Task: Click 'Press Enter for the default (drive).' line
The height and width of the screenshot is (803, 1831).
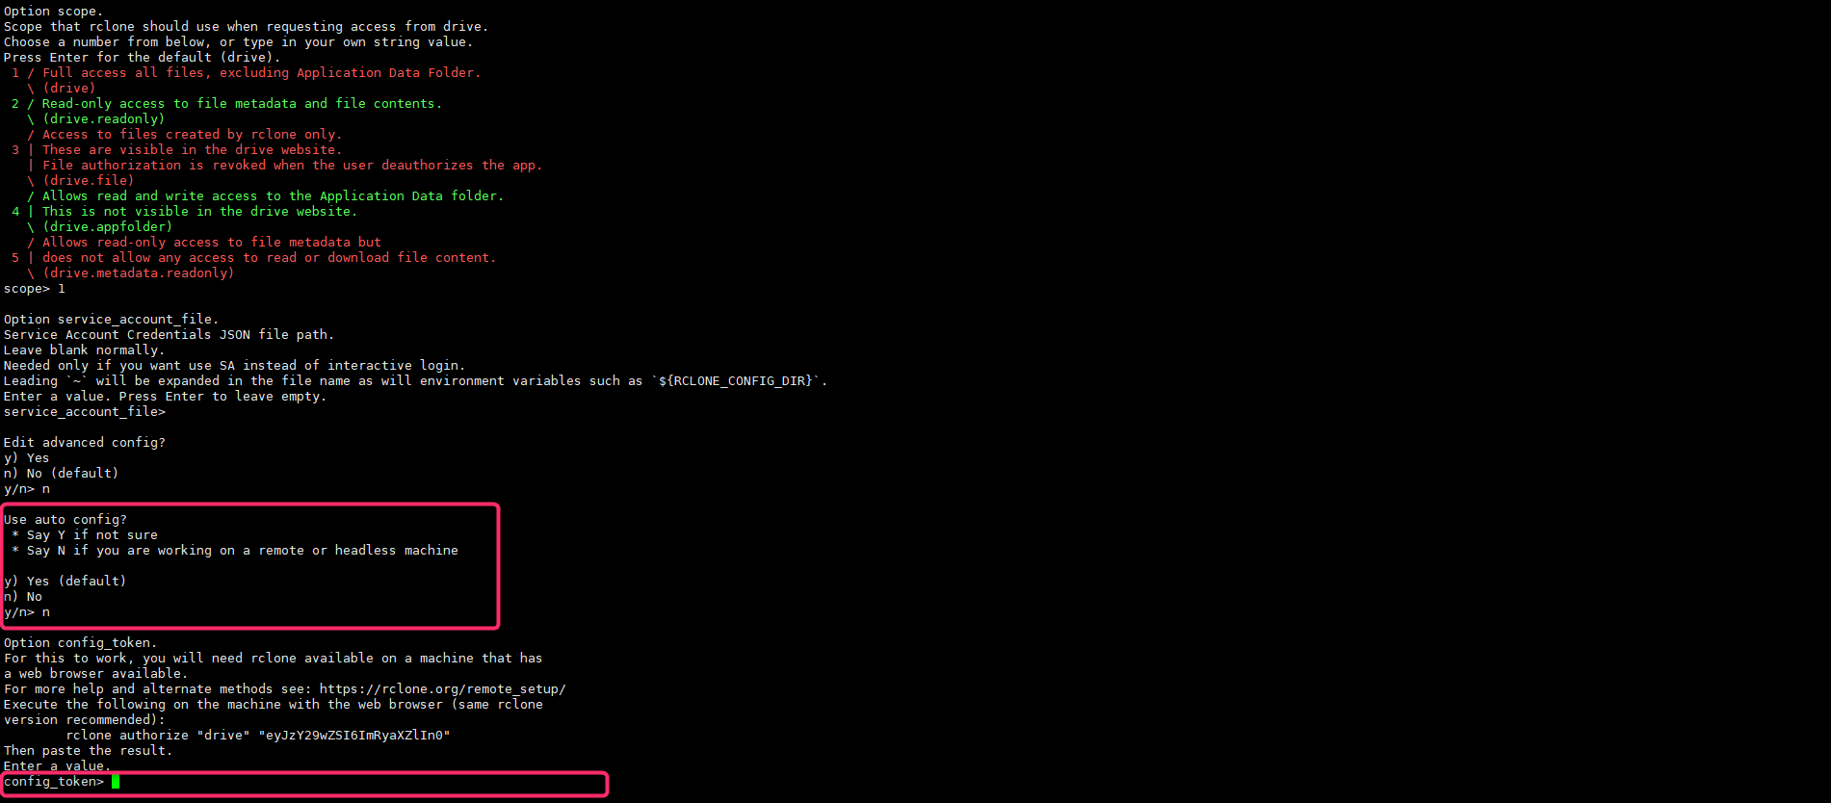Action: point(142,58)
